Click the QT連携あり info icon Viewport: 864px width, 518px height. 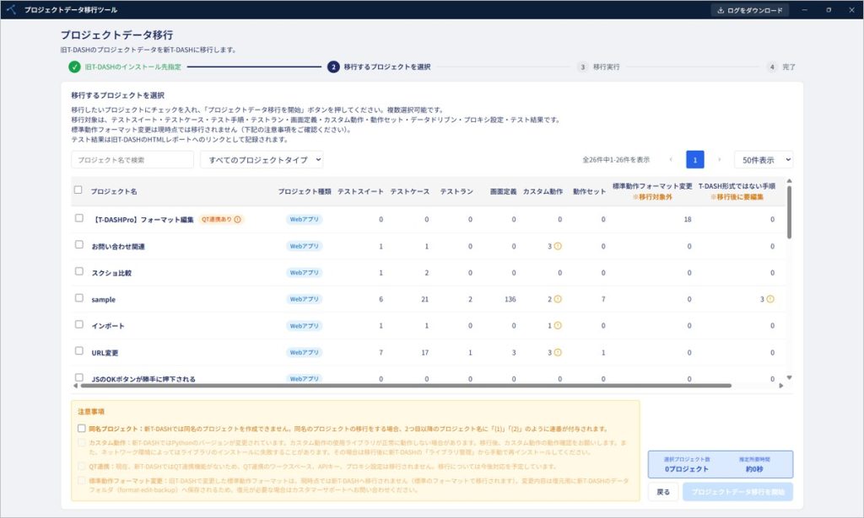(x=237, y=219)
